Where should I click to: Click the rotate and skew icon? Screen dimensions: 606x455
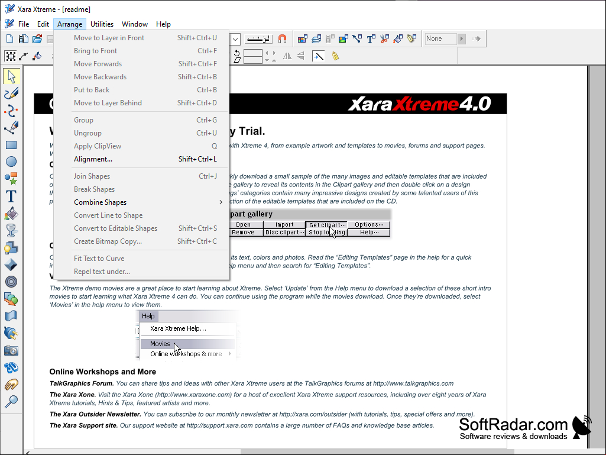coord(237,56)
